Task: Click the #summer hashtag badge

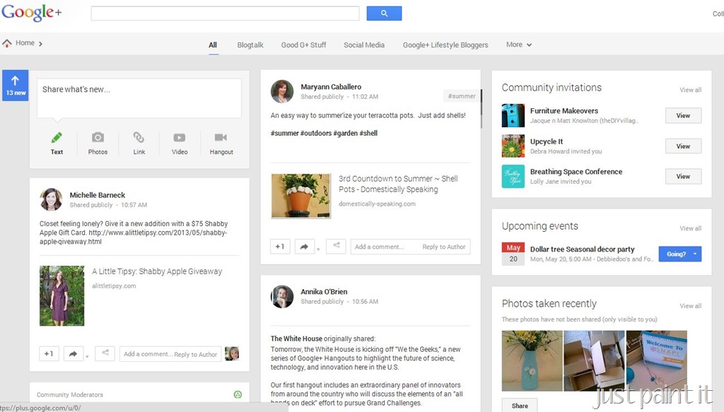Action: coord(461,96)
